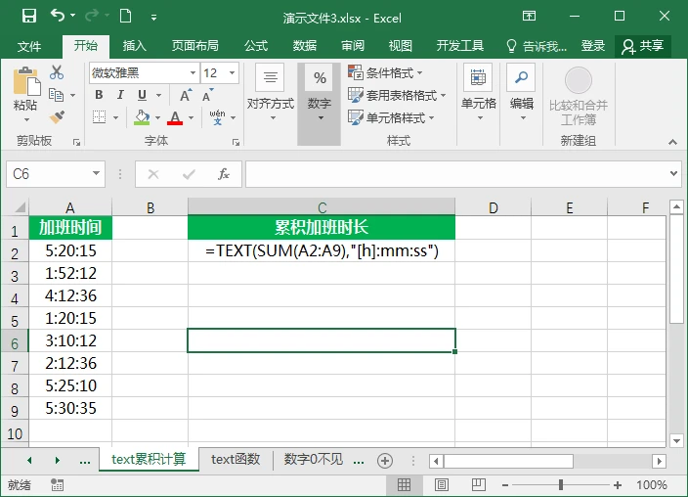Apply cell borders icon
Image resolution: width=688 pixels, height=497 pixels.
[99, 117]
